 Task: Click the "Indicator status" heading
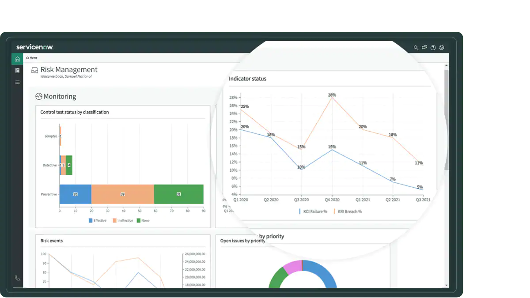tap(247, 79)
